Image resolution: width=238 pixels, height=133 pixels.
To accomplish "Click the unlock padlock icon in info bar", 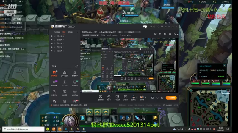I will click(160, 34).
